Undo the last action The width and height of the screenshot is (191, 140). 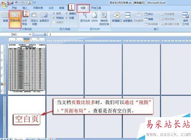click(16, 3)
